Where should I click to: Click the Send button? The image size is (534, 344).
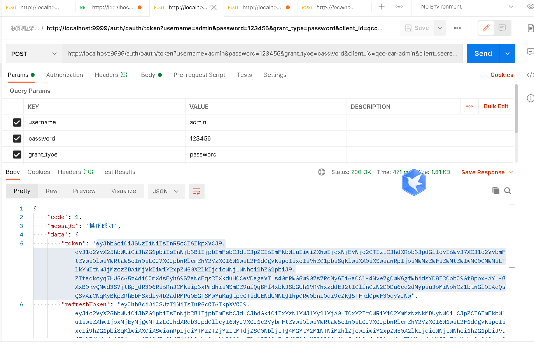483,54
